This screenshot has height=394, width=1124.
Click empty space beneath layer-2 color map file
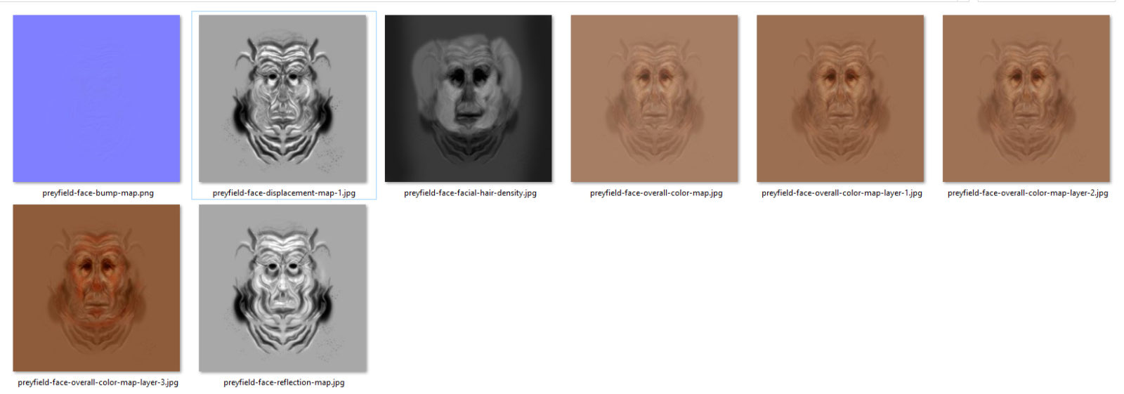(x=1026, y=295)
